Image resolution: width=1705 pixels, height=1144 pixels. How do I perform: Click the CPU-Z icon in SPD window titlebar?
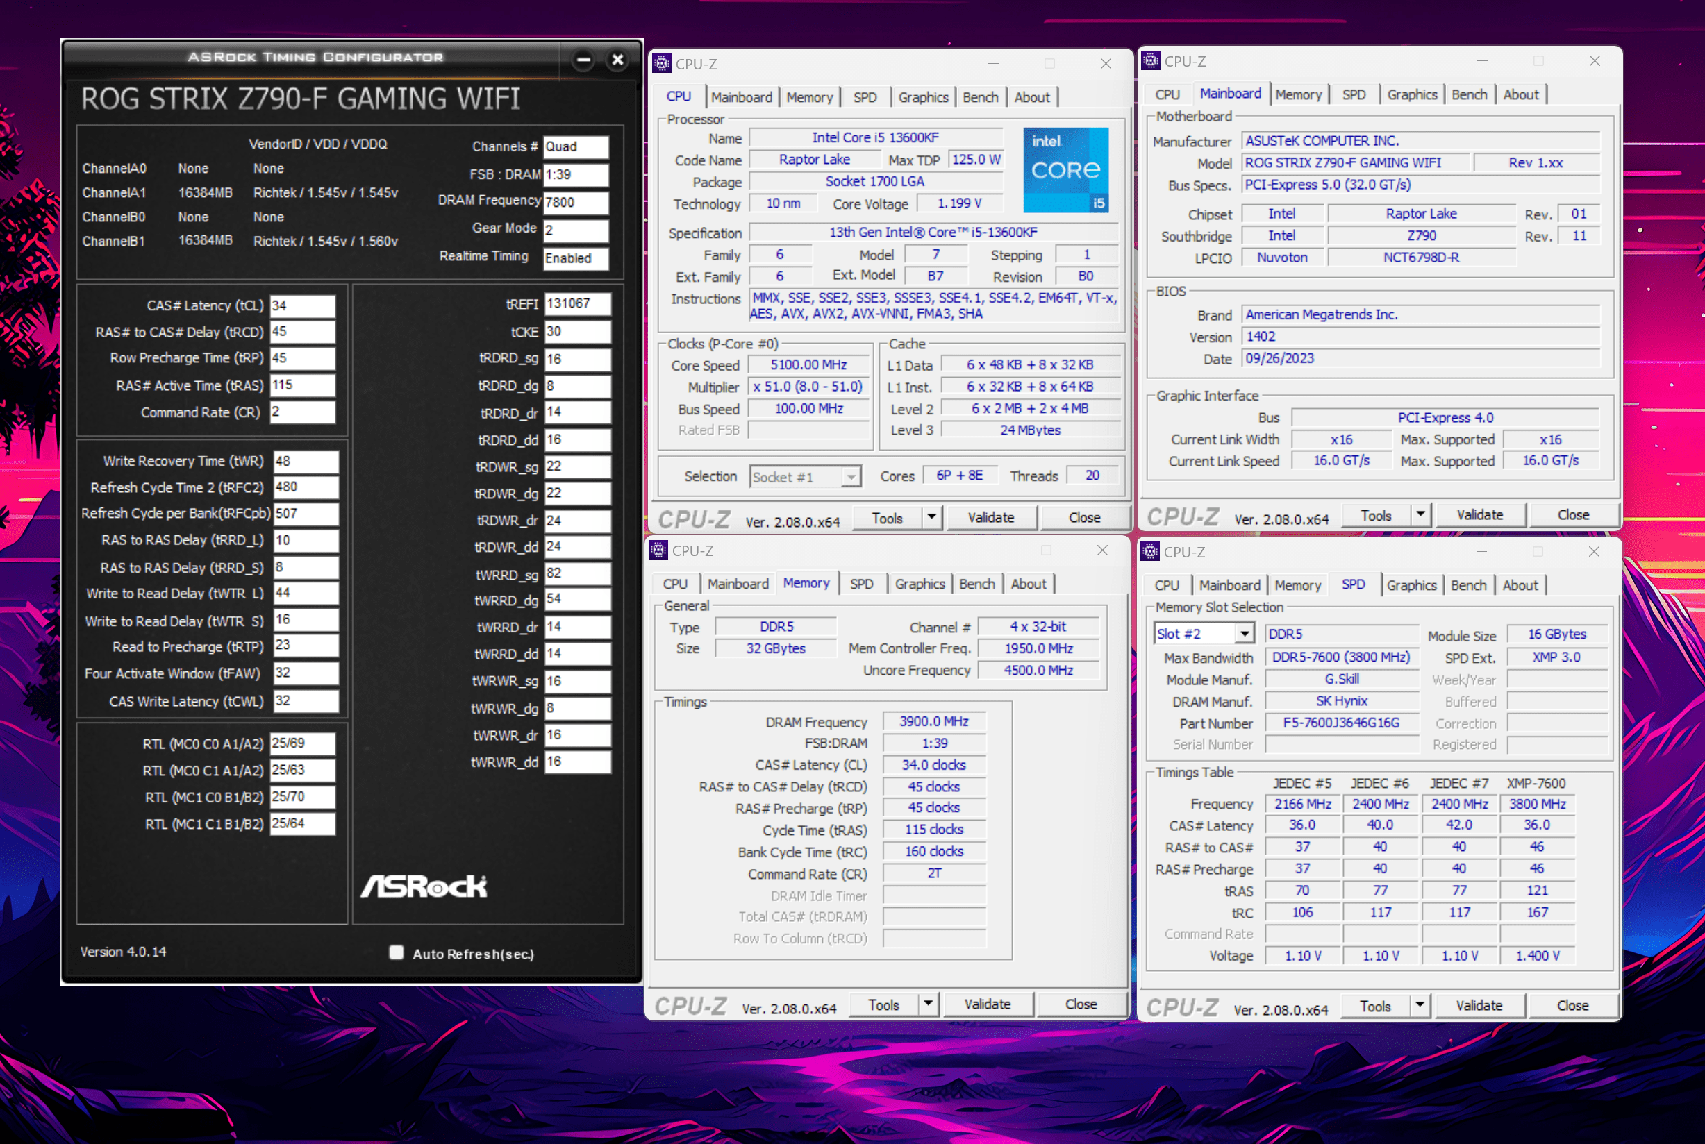coord(1150,552)
